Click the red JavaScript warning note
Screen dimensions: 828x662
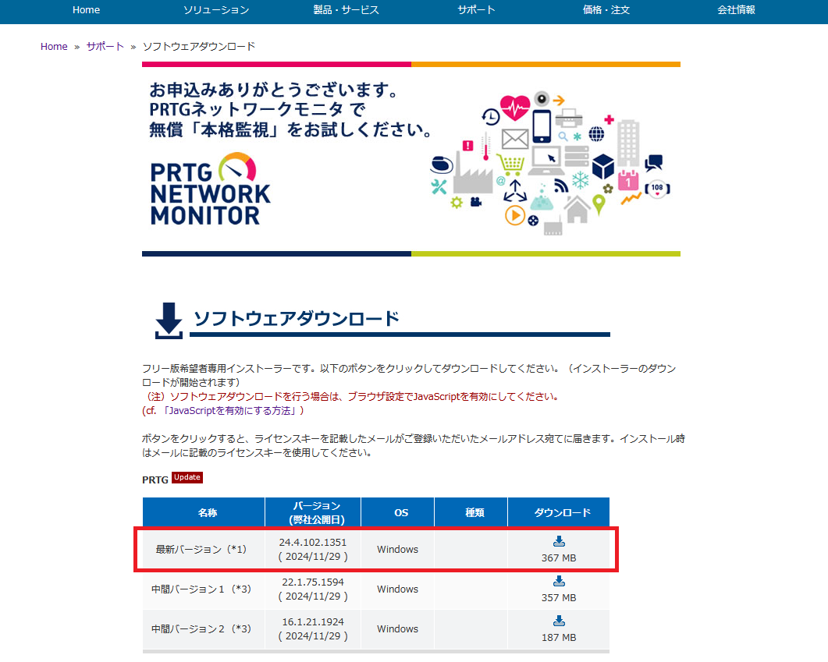pyautogui.click(x=350, y=397)
